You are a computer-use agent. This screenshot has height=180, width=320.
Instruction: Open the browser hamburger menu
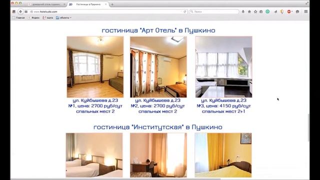[306, 11]
